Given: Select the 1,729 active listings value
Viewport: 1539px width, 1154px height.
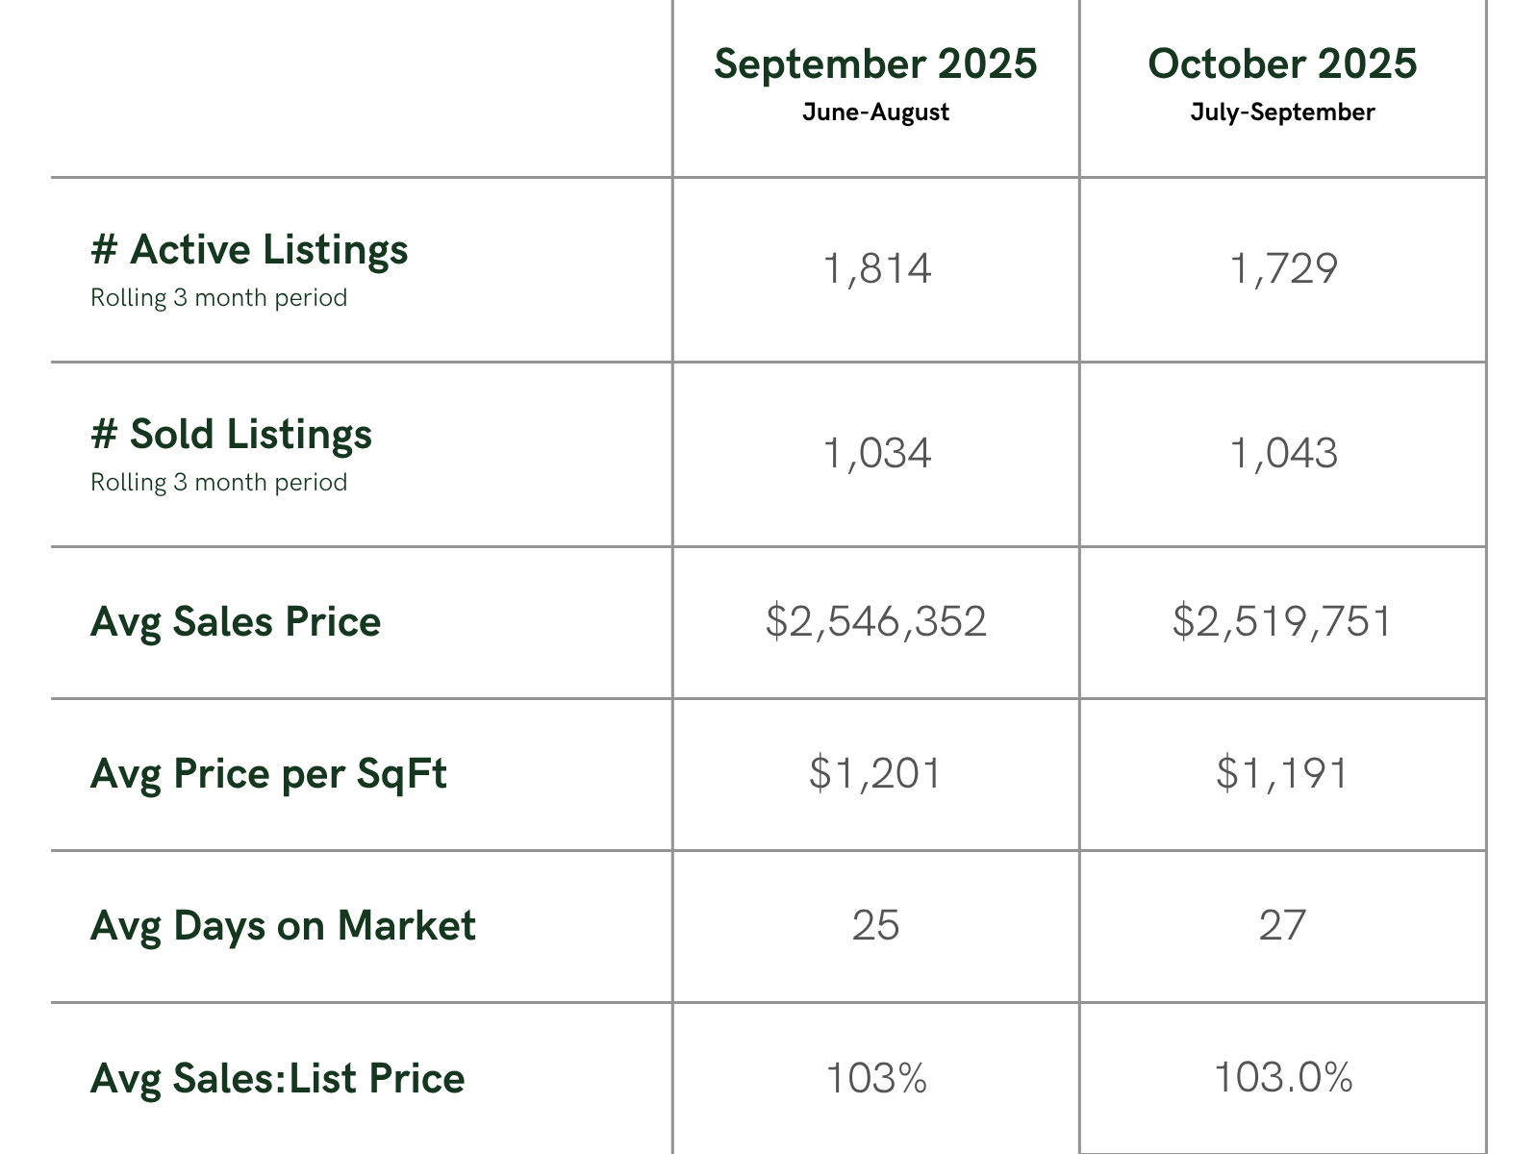Looking at the screenshot, I should click(x=1283, y=268).
